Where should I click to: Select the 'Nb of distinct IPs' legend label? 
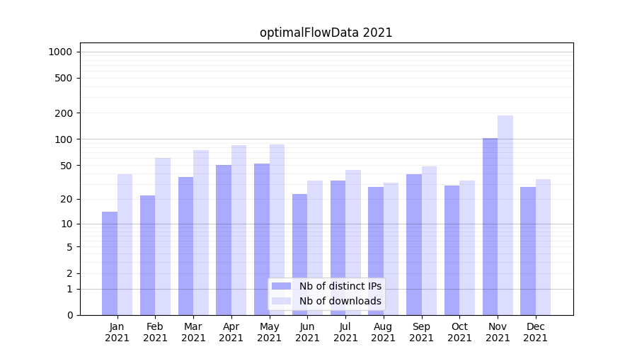(340, 286)
